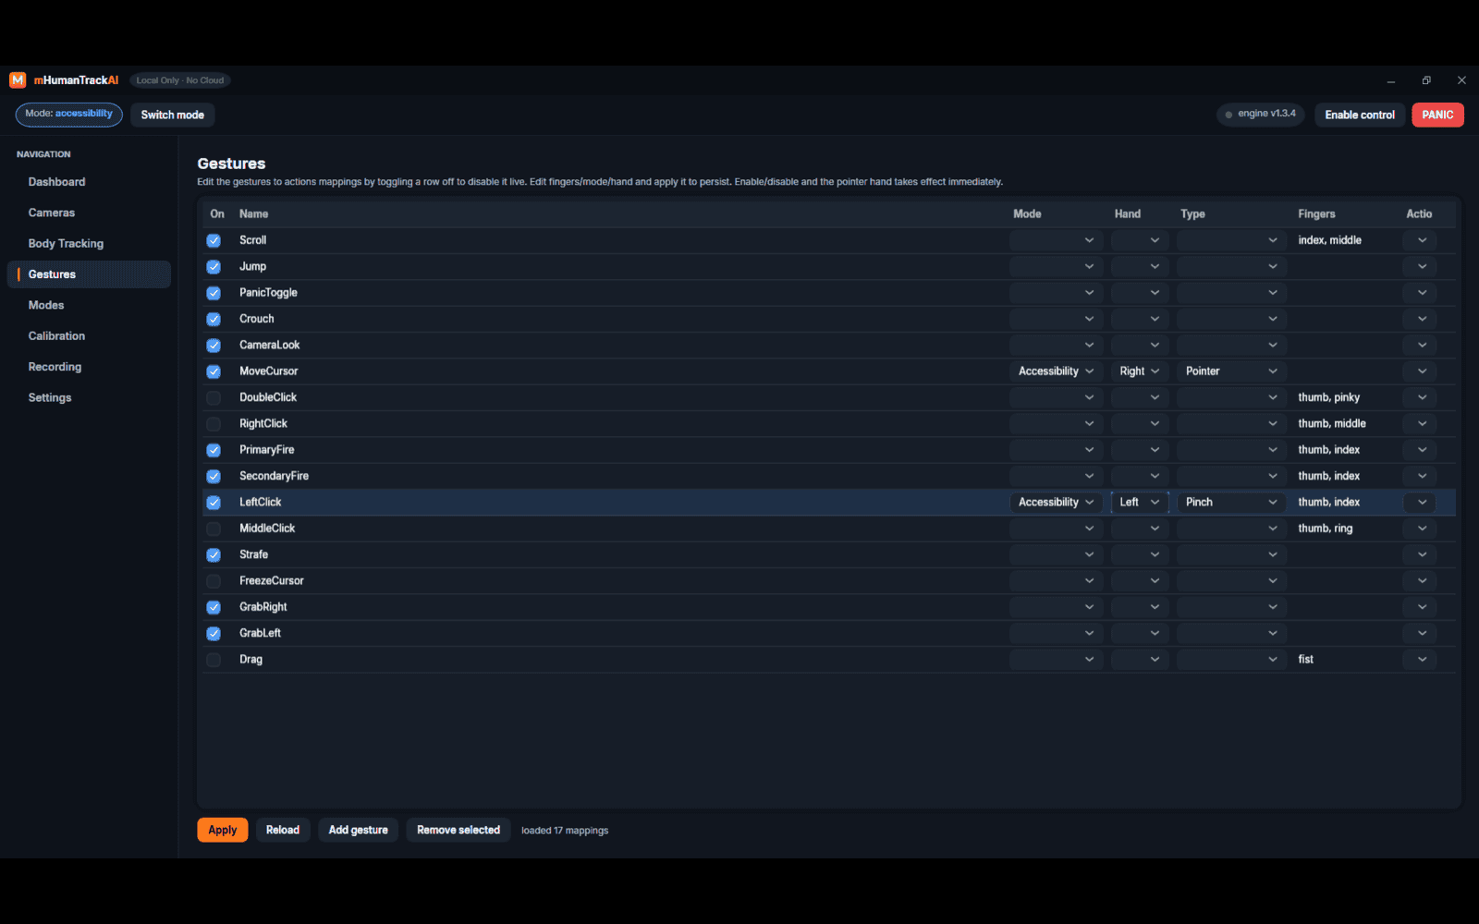Click the Switch mode button

[x=173, y=115]
